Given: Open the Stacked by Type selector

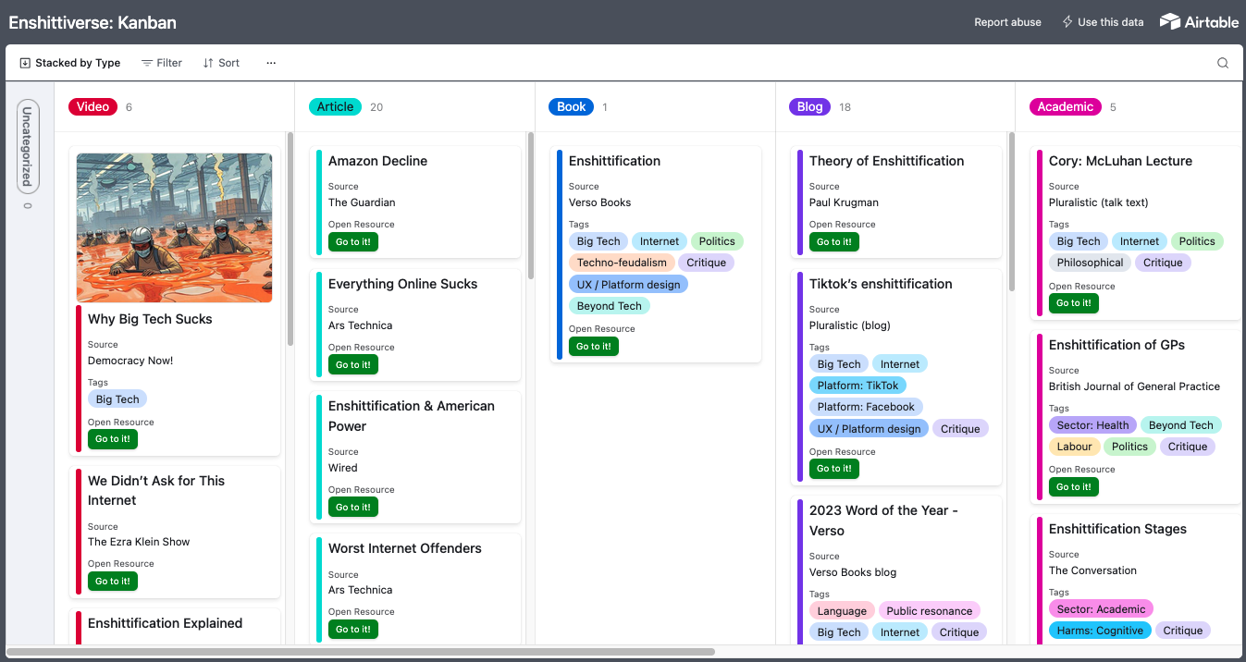Looking at the screenshot, I should click(70, 63).
